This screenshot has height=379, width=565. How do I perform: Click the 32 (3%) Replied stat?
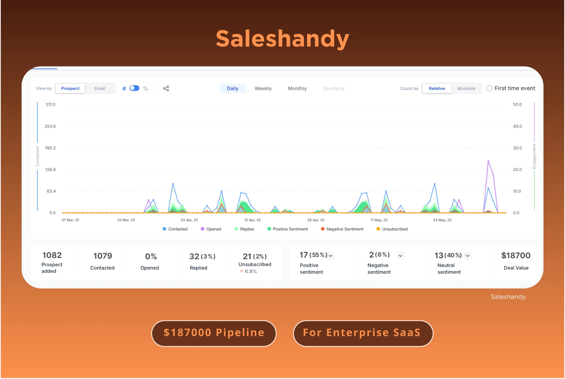point(202,261)
